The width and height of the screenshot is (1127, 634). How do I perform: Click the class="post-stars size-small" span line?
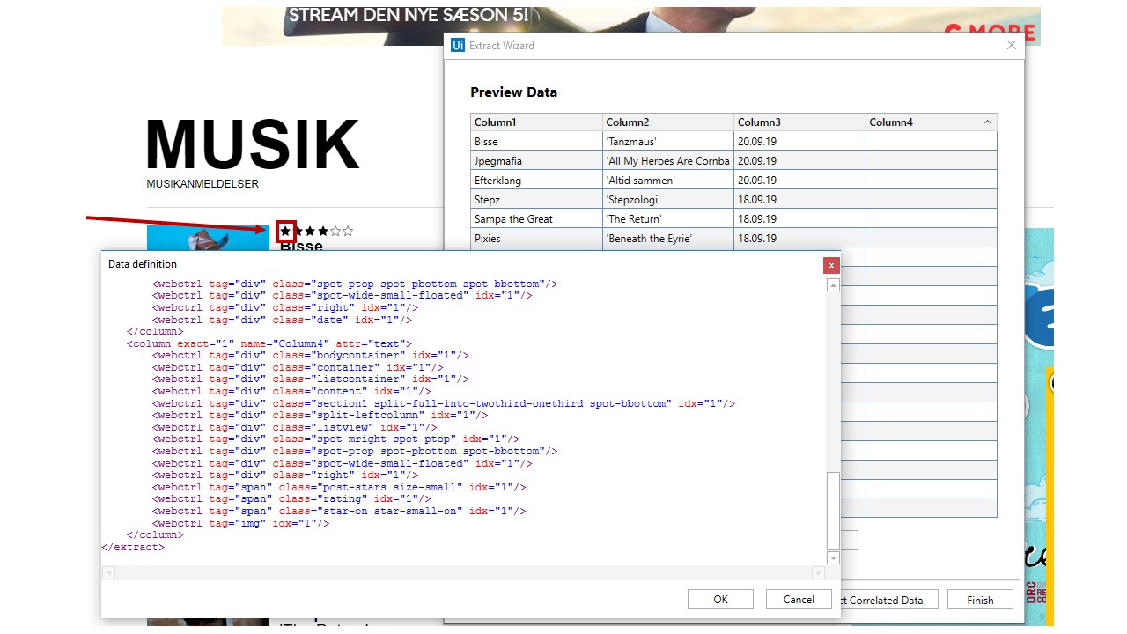click(x=339, y=487)
